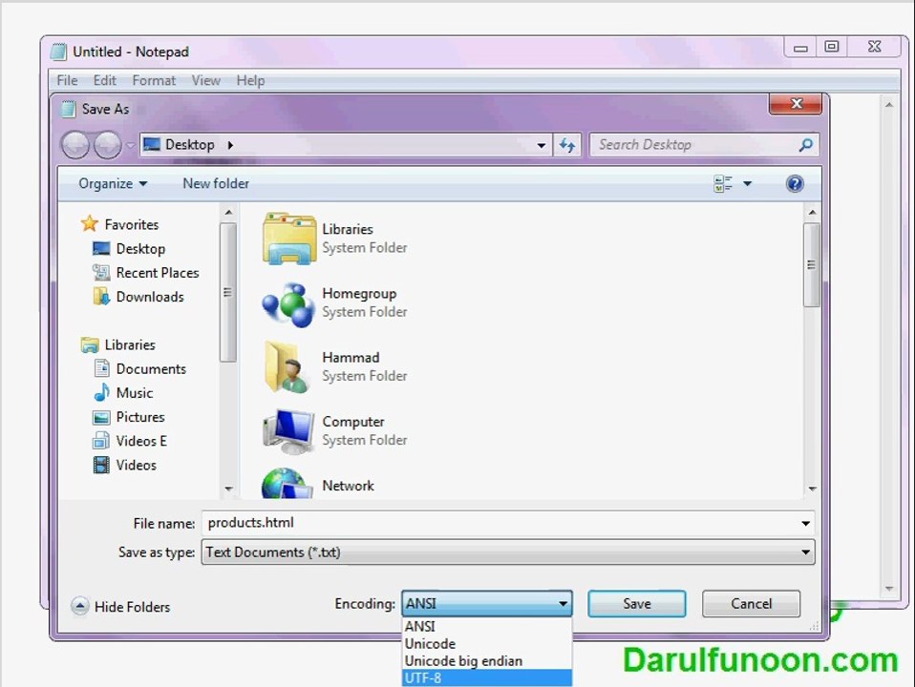
Task: Click file list scrollbar thumb
Action: coord(811,264)
